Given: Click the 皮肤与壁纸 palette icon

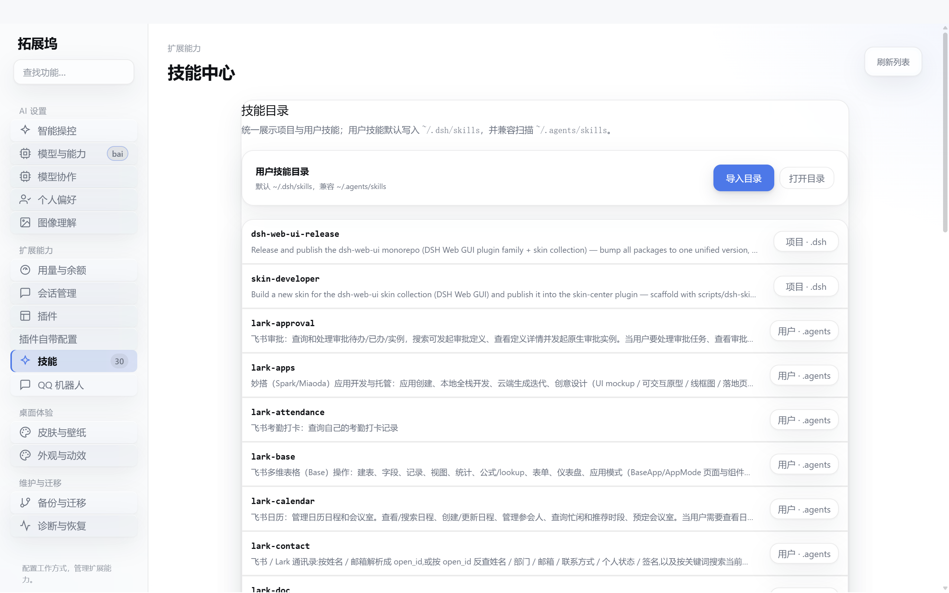Looking at the screenshot, I should coord(25,432).
